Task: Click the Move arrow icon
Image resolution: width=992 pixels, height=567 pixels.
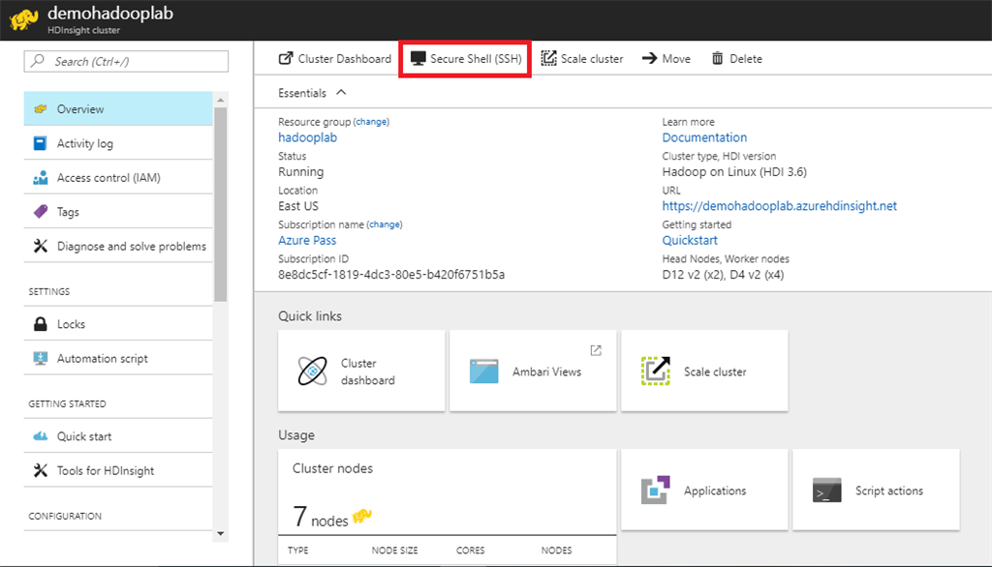Action: click(649, 59)
